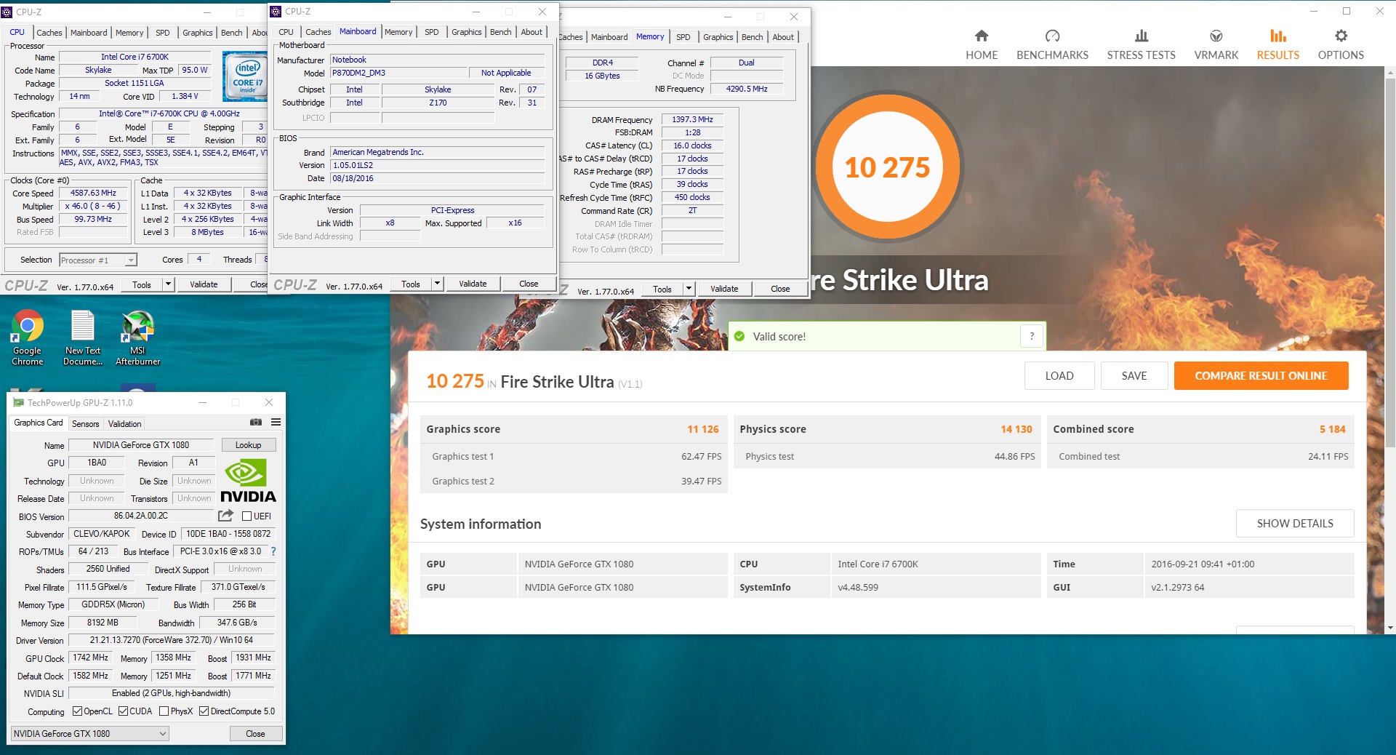The width and height of the screenshot is (1396, 755).
Task: Go to 3DMark HOME icon
Action: click(982, 36)
